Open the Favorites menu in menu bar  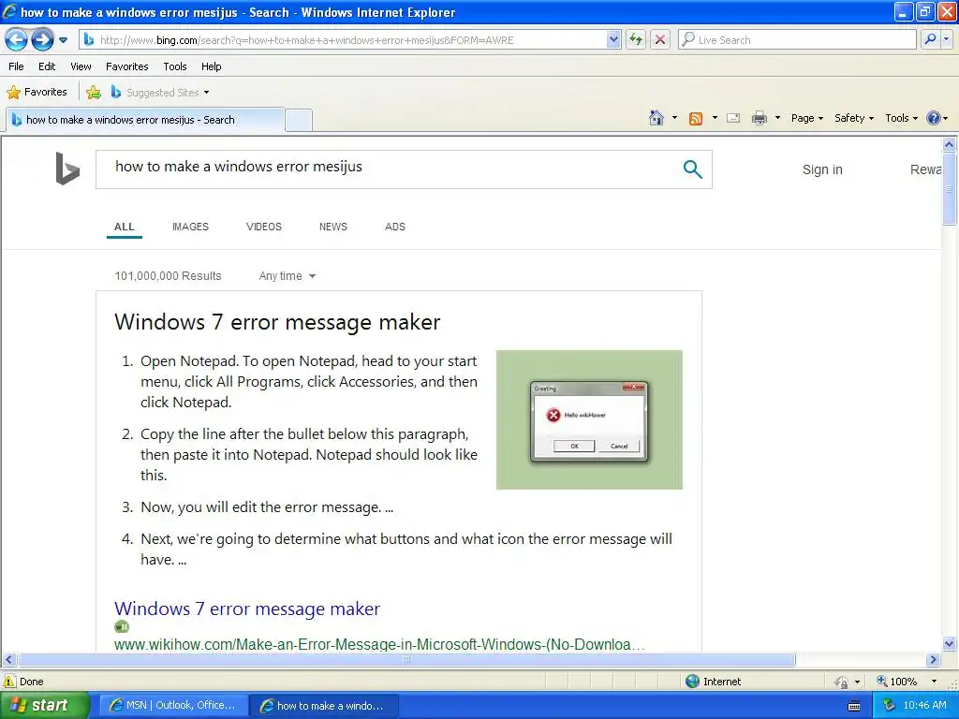(126, 66)
